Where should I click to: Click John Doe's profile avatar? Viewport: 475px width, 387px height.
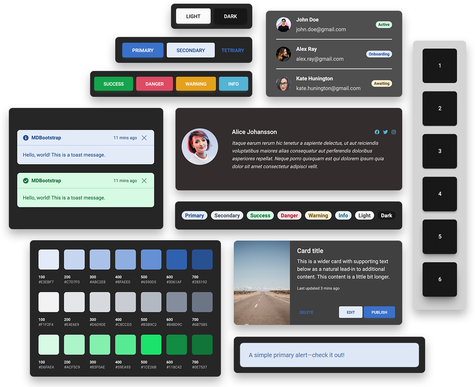[283, 25]
